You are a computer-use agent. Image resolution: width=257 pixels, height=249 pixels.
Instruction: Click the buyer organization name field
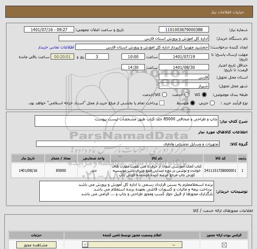134,38
